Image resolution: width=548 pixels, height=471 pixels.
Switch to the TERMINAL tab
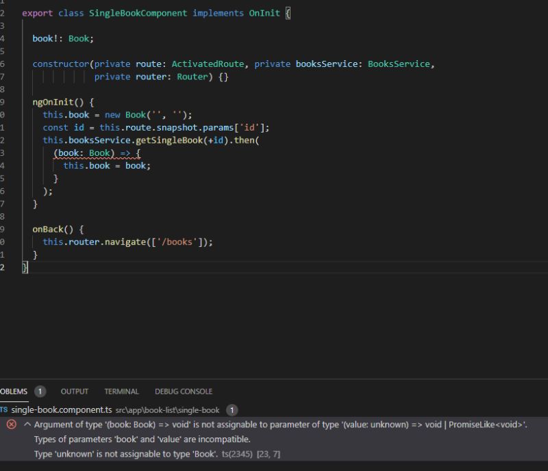coord(121,391)
